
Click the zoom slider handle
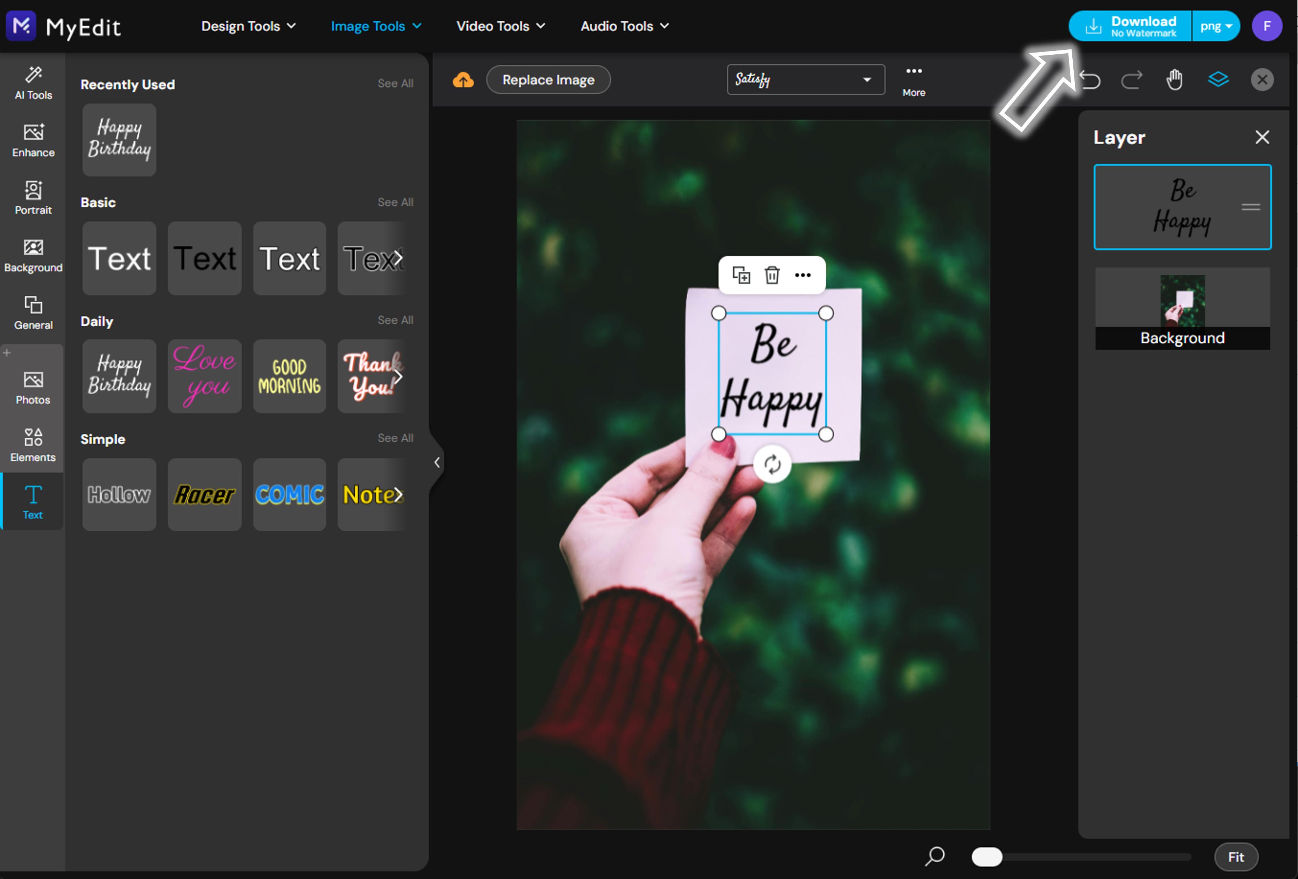coord(986,857)
